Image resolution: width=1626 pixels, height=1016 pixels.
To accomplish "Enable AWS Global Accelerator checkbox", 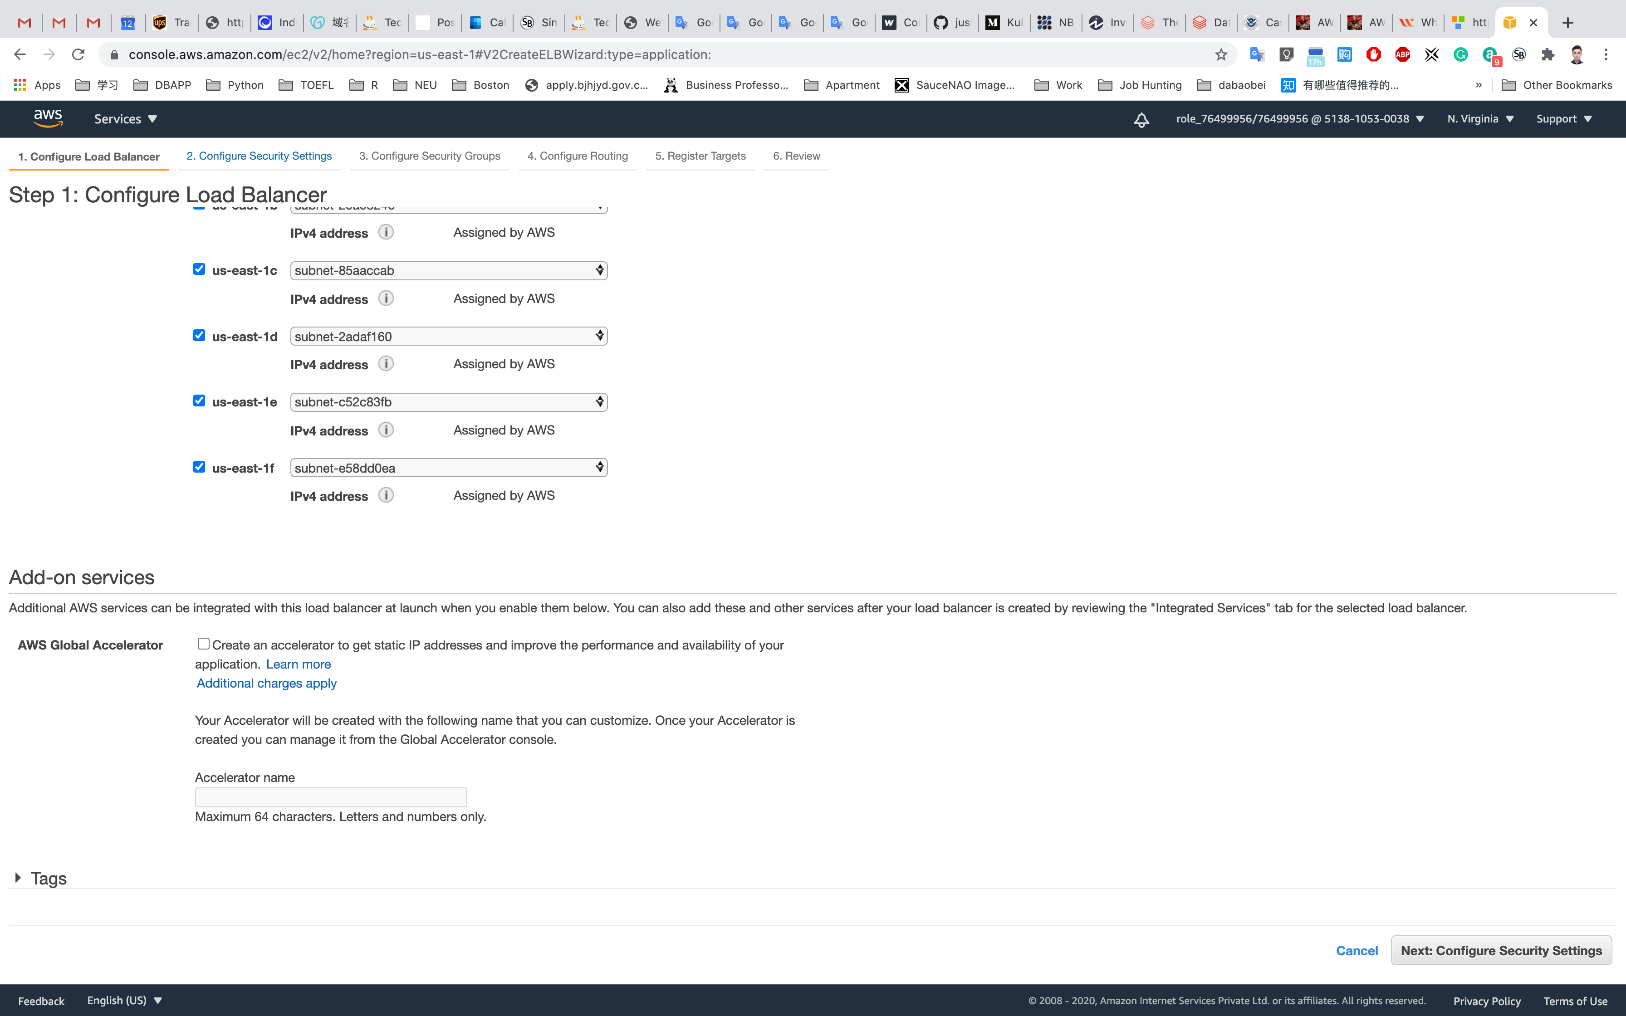I will tap(203, 644).
